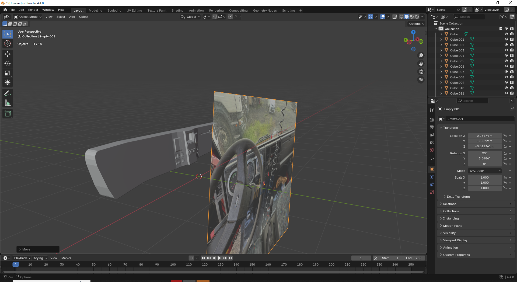Pick the Rotate tool

coord(8,64)
